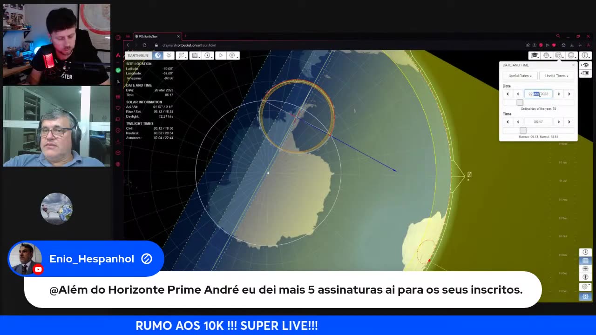The image size is (596, 335).
Task: Select vertical arrows globe icon
Action: tap(585, 277)
